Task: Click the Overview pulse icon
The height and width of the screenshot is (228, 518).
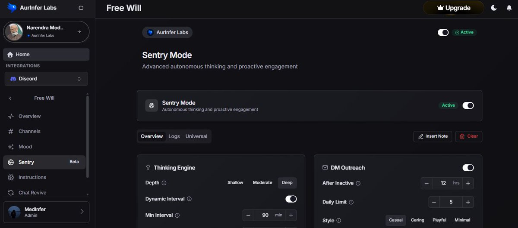Action: [11, 116]
